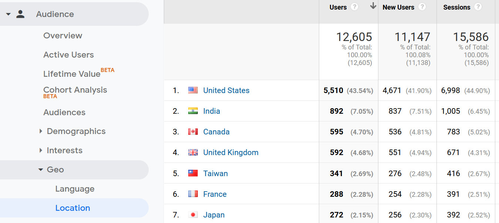Open the India country link
The height and width of the screenshot is (223, 499).
point(212,111)
